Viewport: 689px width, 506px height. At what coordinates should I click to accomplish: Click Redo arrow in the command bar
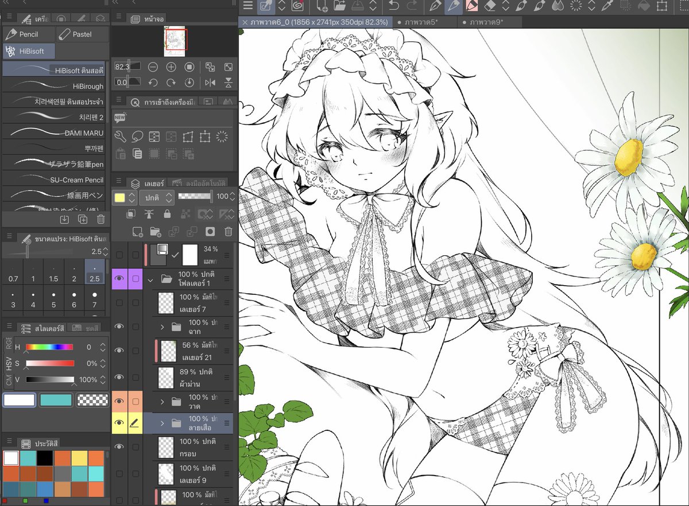(x=411, y=6)
